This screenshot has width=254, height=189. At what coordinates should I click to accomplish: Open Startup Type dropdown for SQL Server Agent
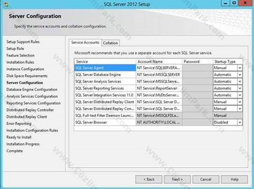240,68
